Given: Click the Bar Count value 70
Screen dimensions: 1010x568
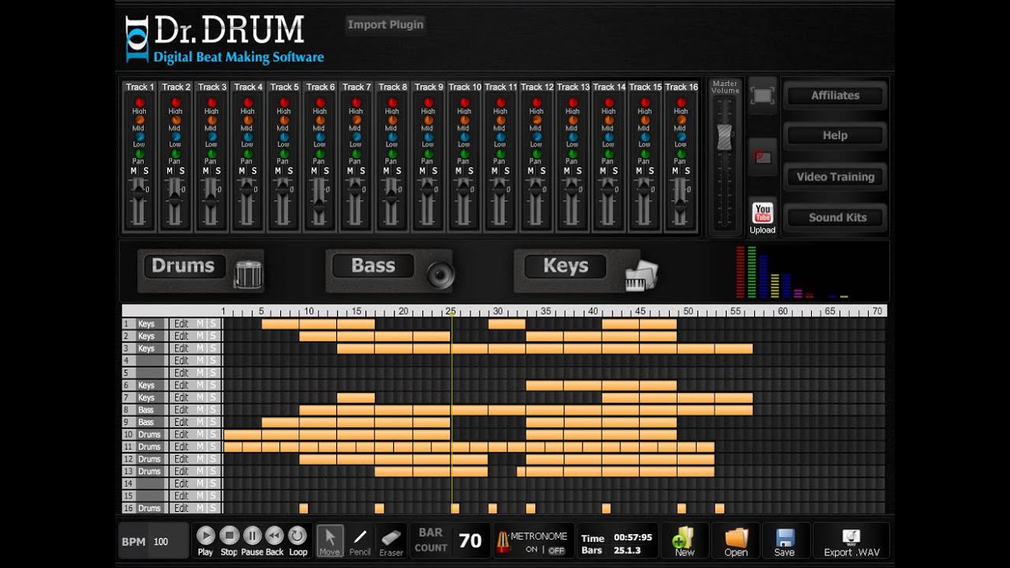Looking at the screenshot, I should (x=469, y=540).
